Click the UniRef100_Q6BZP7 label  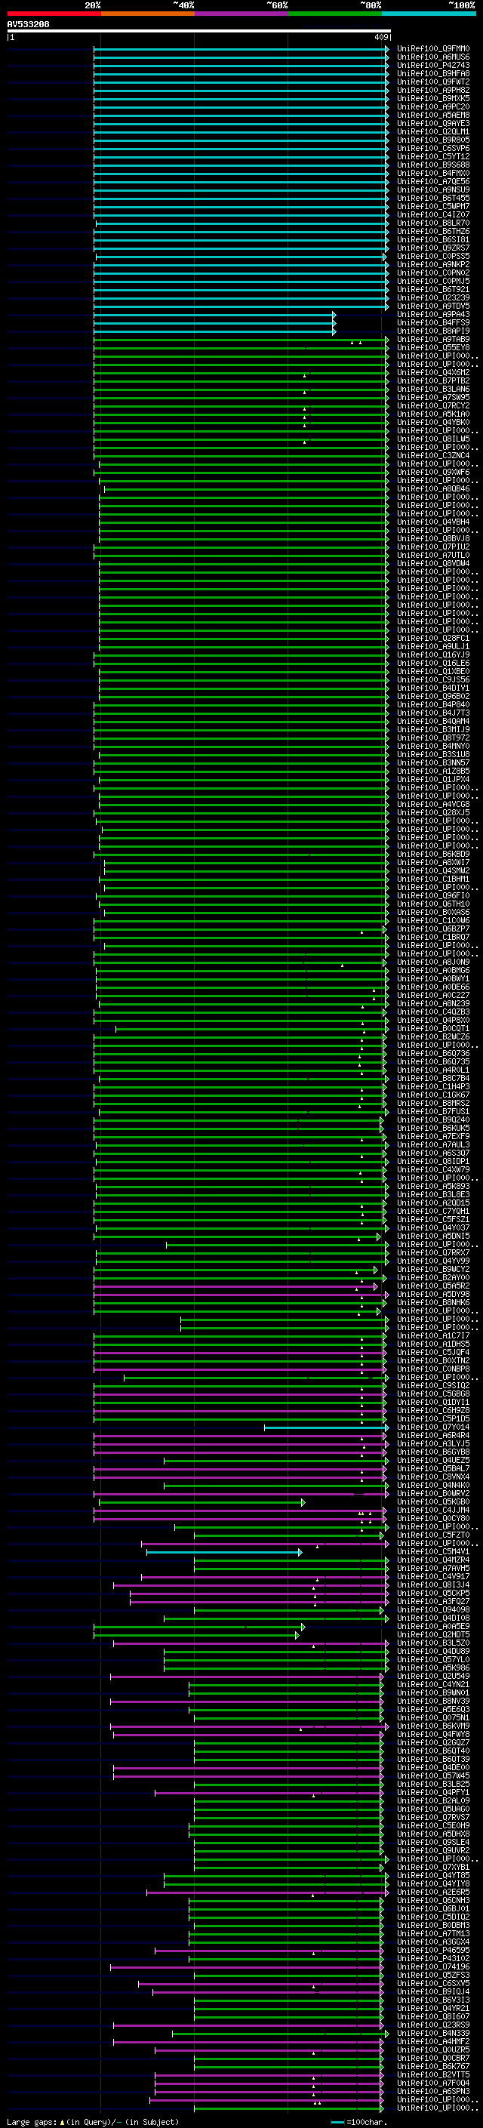click(x=433, y=928)
